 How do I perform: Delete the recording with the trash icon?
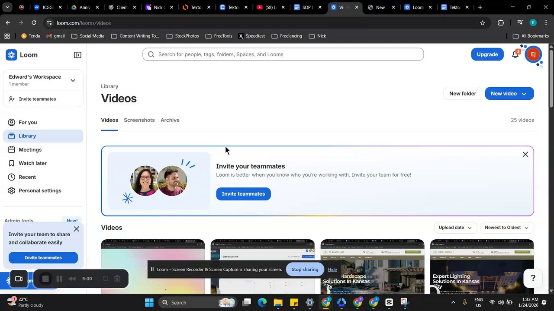click(117, 279)
